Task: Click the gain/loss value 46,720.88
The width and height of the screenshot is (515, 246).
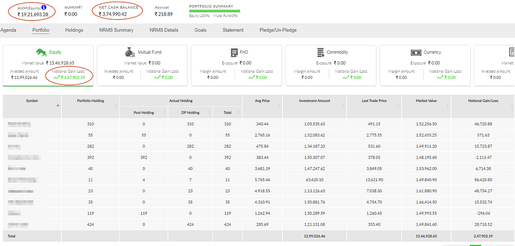Action: (x=483, y=124)
